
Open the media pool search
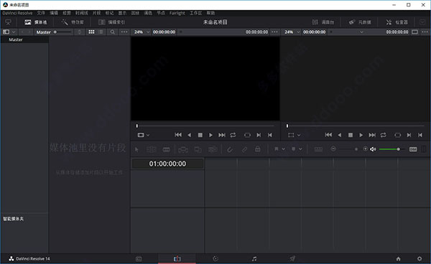(x=113, y=32)
